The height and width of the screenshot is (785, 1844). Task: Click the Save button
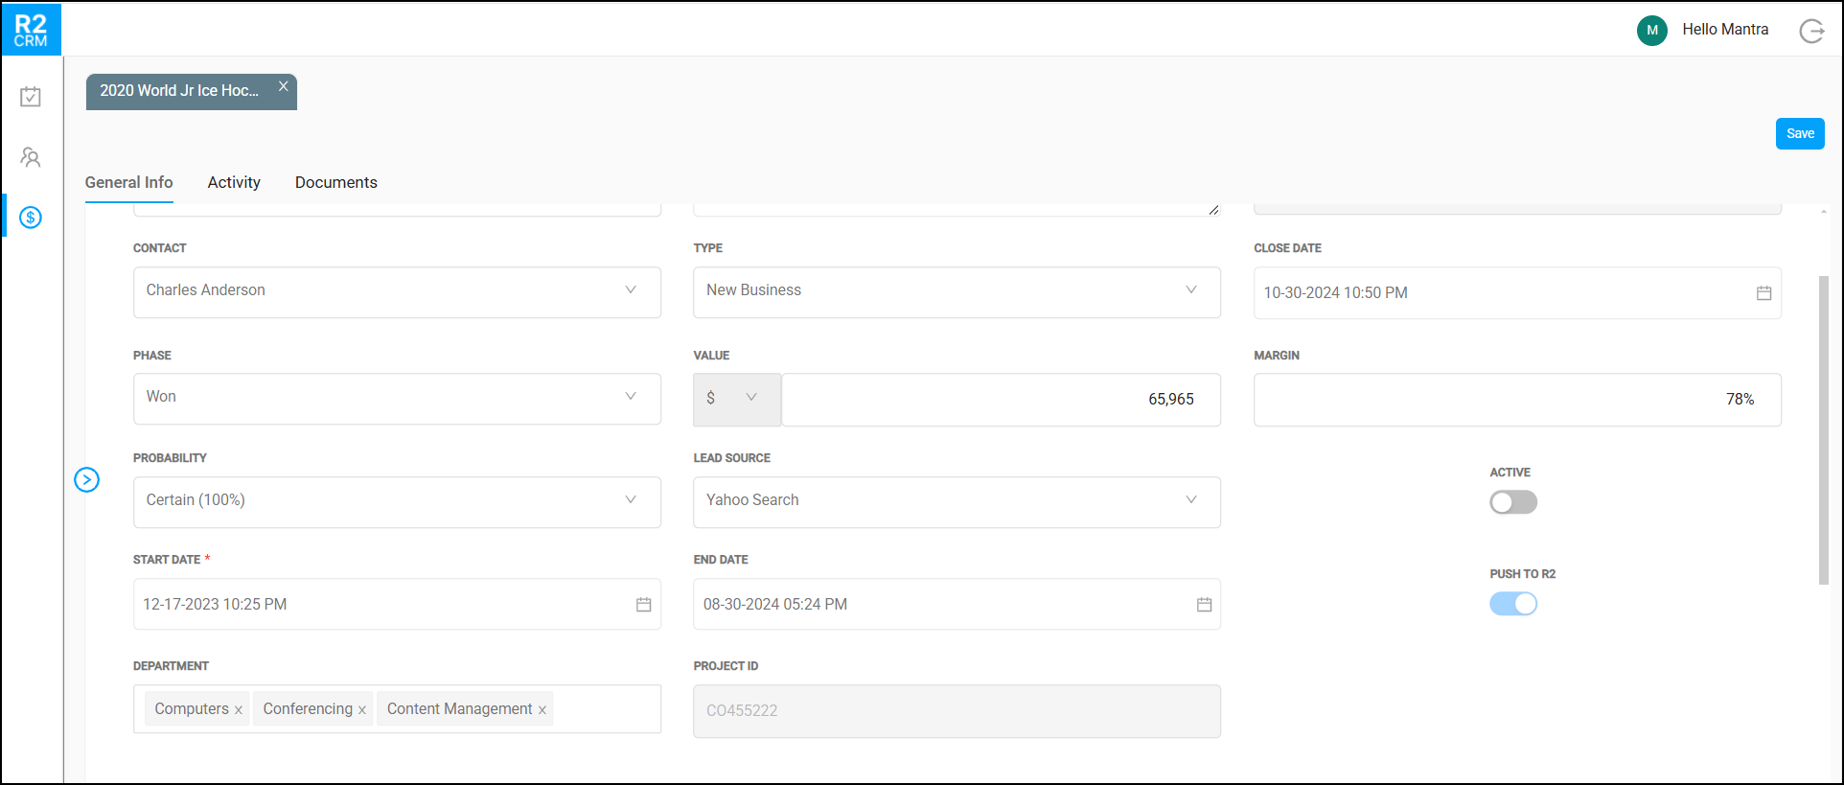(1799, 134)
